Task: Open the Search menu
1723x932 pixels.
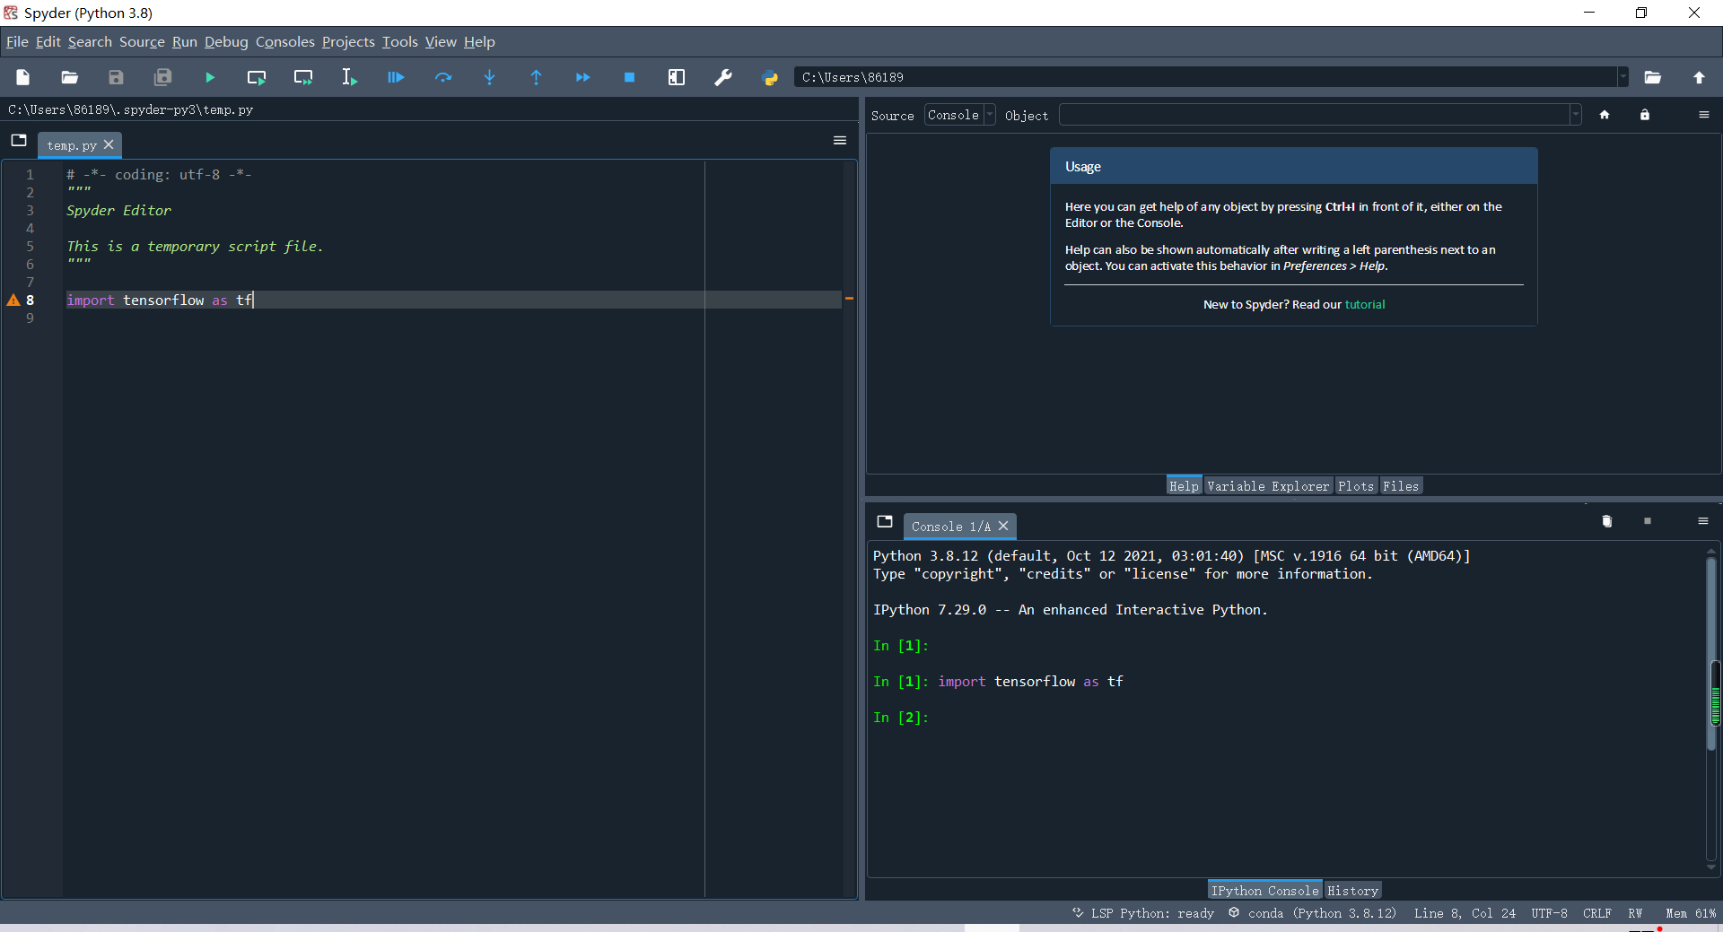Action: pos(90,42)
